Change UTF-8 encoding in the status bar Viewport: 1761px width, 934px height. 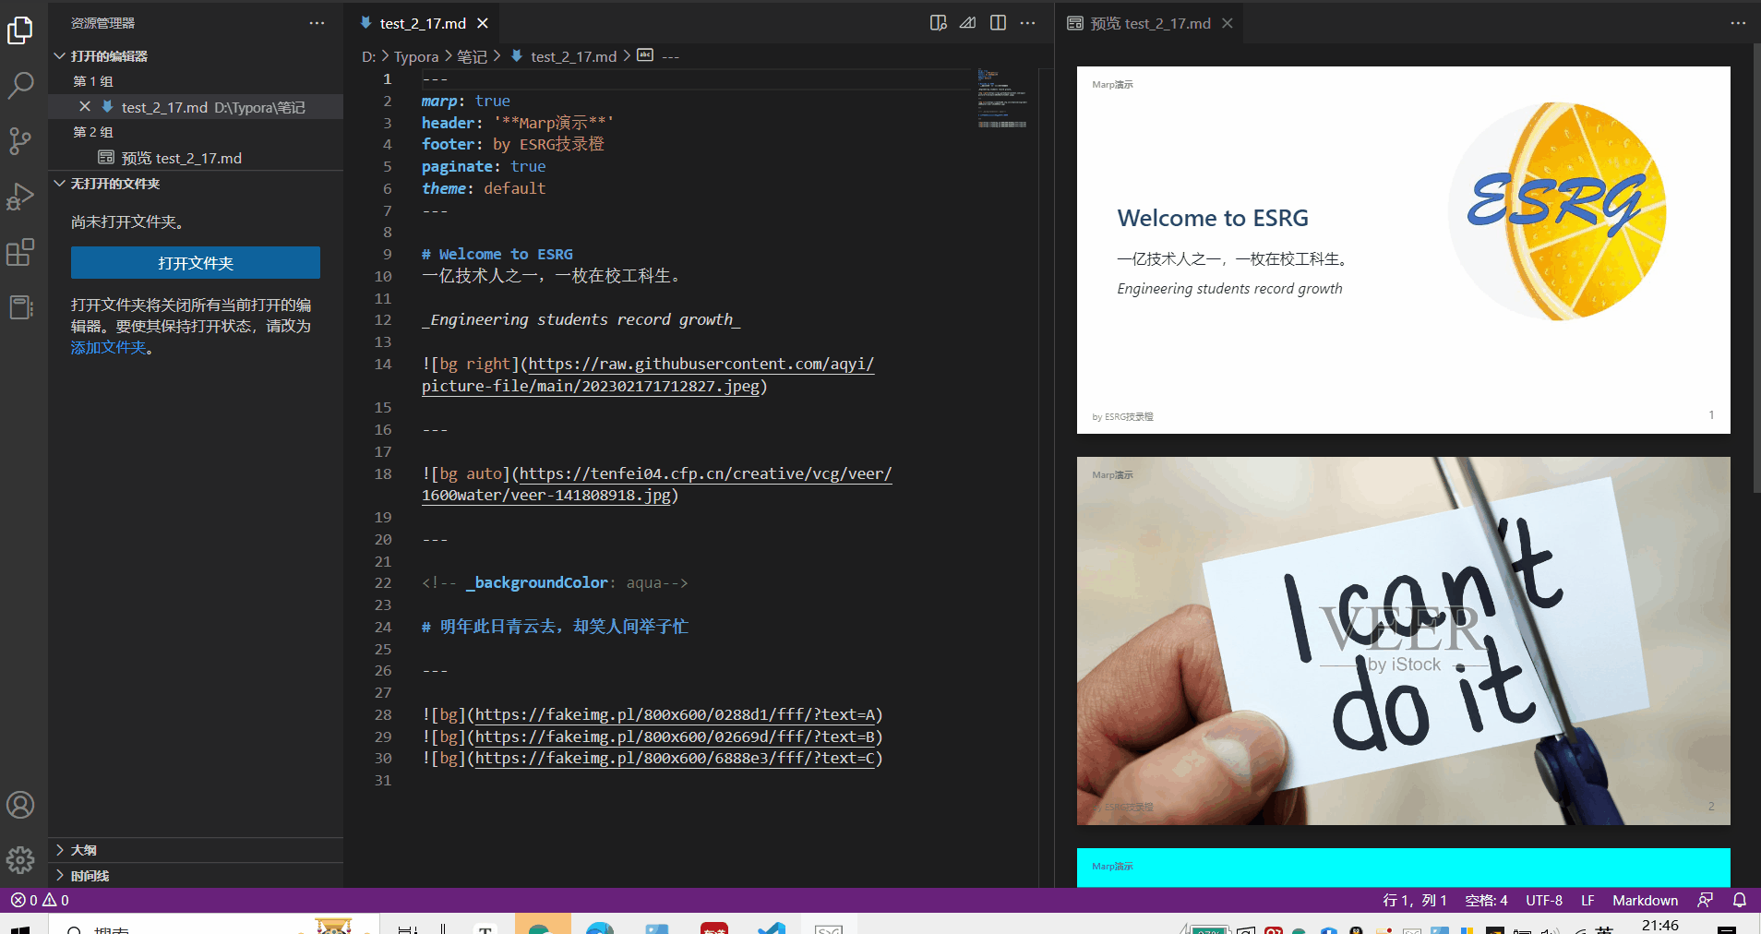pyautogui.click(x=1543, y=900)
